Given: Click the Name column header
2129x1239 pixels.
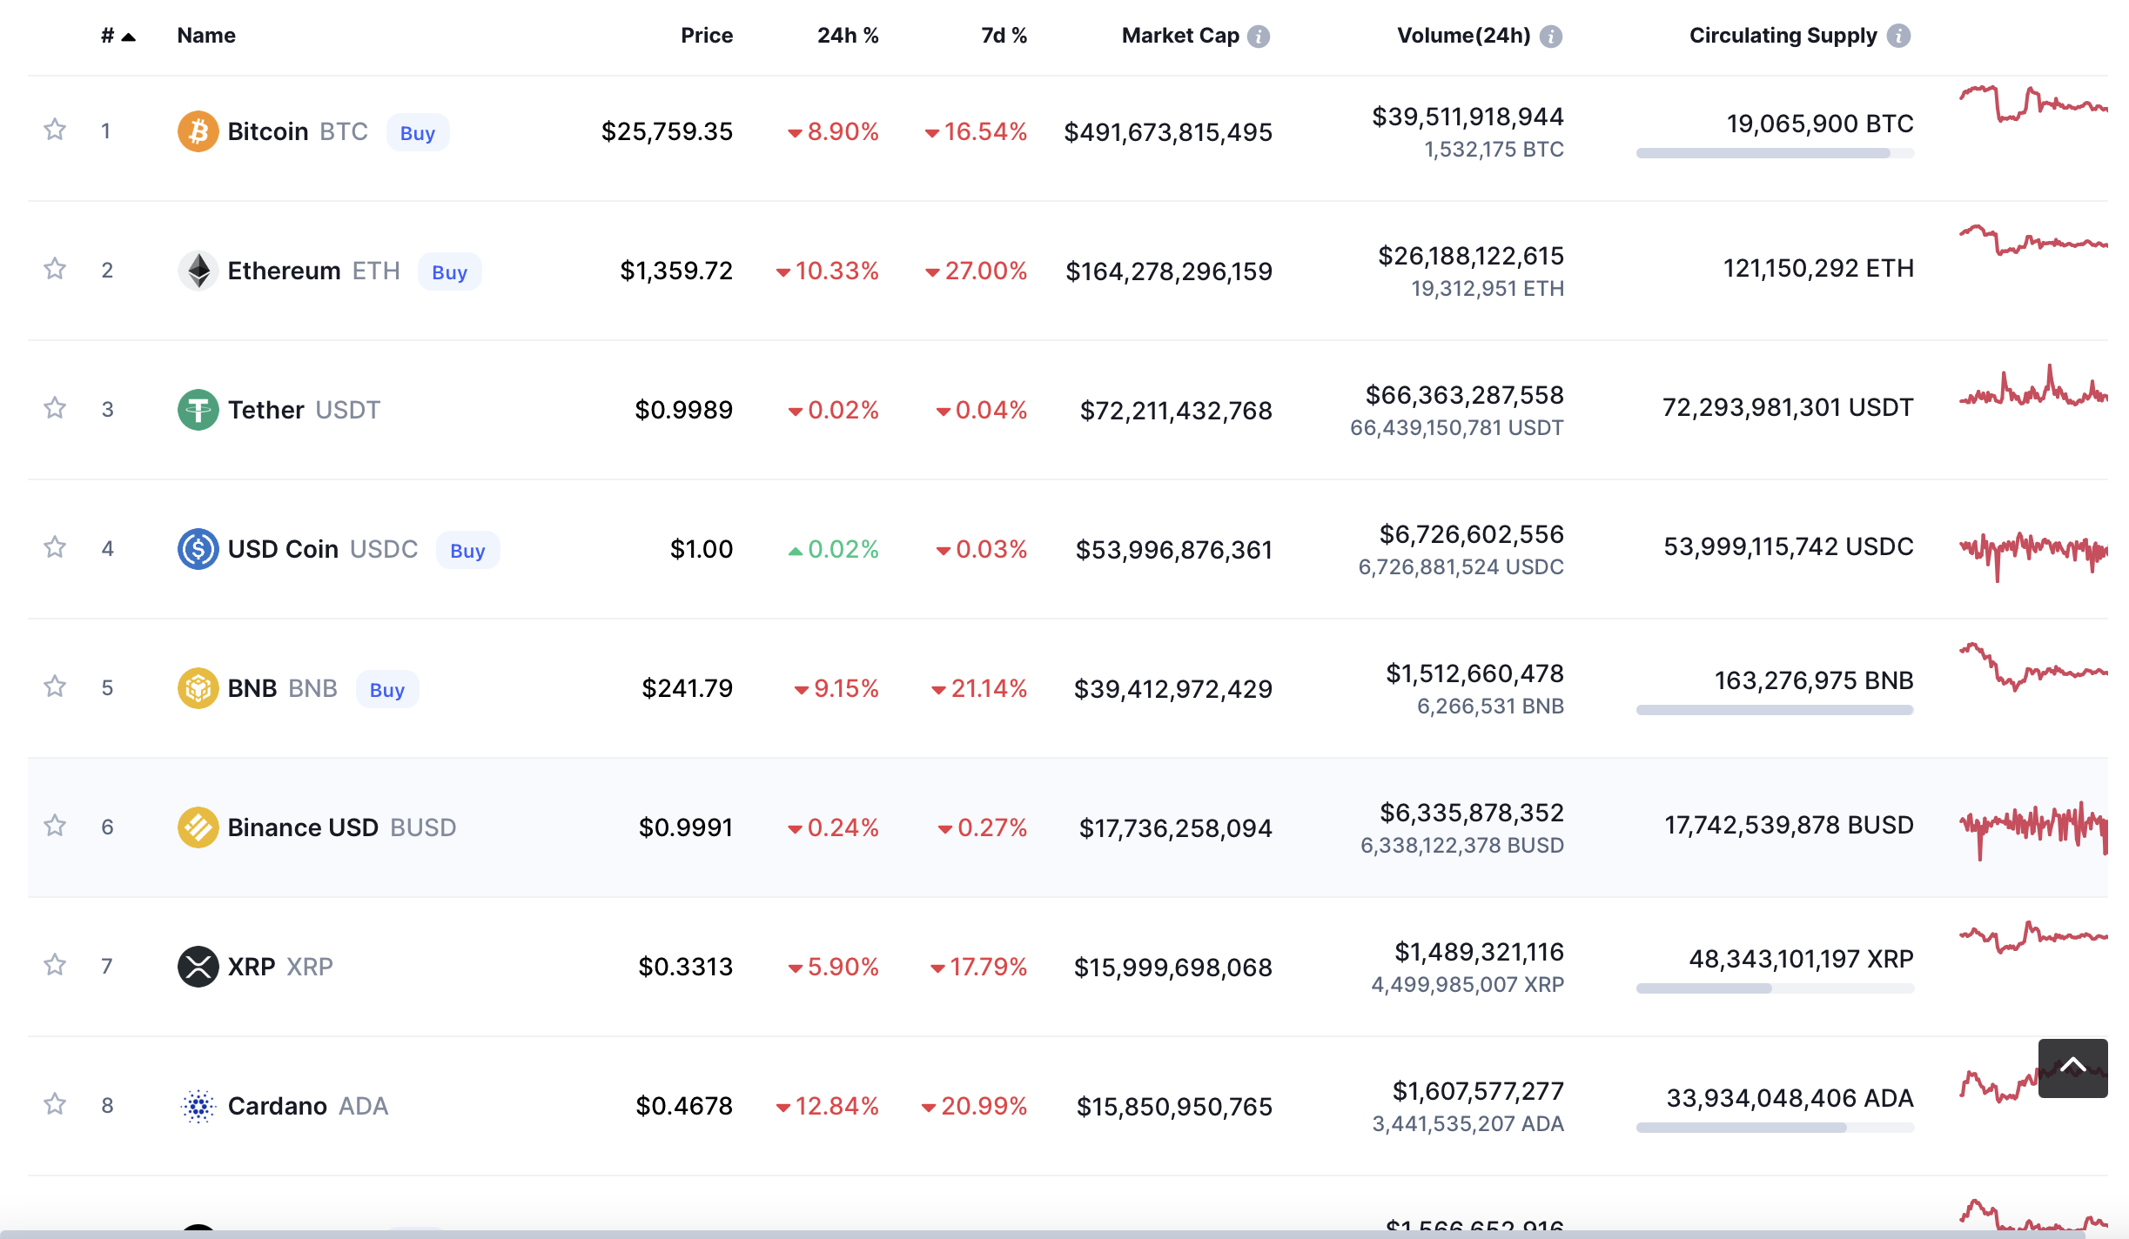Looking at the screenshot, I should [x=206, y=36].
